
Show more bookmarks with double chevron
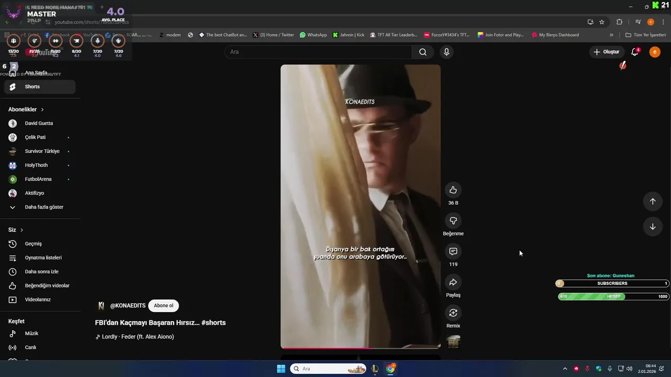click(611, 35)
